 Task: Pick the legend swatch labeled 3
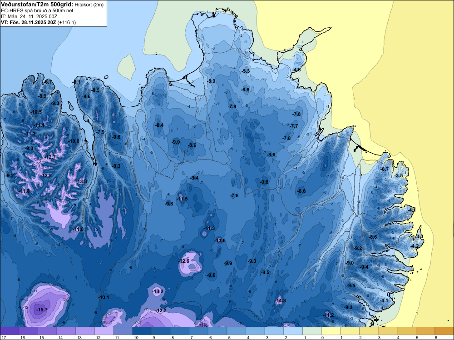(x=387, y=331)
